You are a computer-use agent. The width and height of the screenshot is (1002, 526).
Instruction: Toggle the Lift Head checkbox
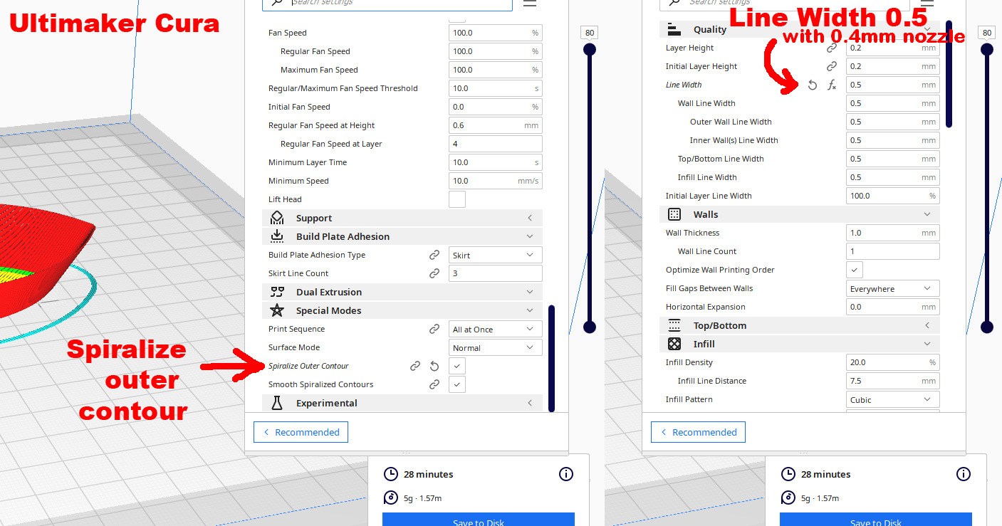click(x=457, y=199)
